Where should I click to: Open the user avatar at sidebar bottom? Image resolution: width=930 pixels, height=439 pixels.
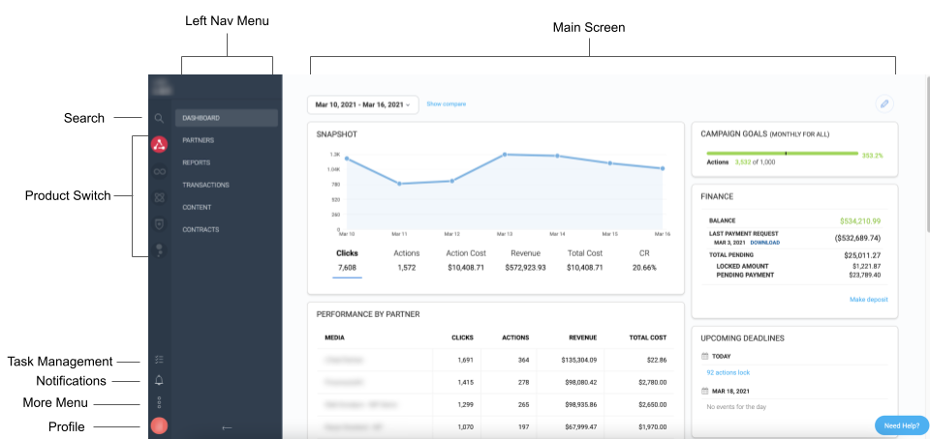[x=160, y=425]
